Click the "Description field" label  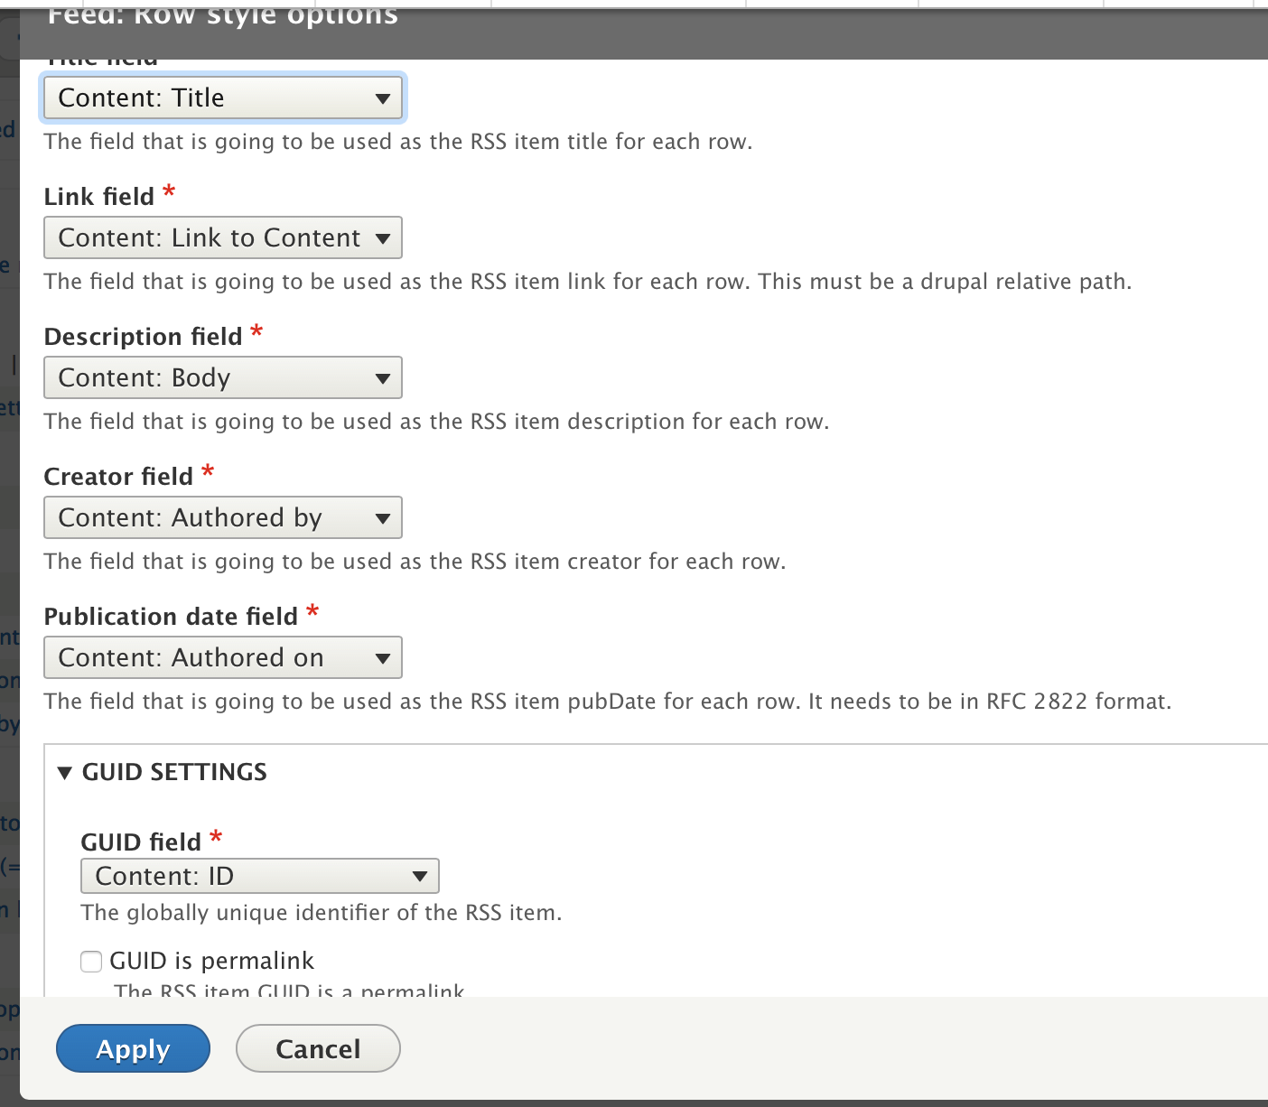click(144, 337)
